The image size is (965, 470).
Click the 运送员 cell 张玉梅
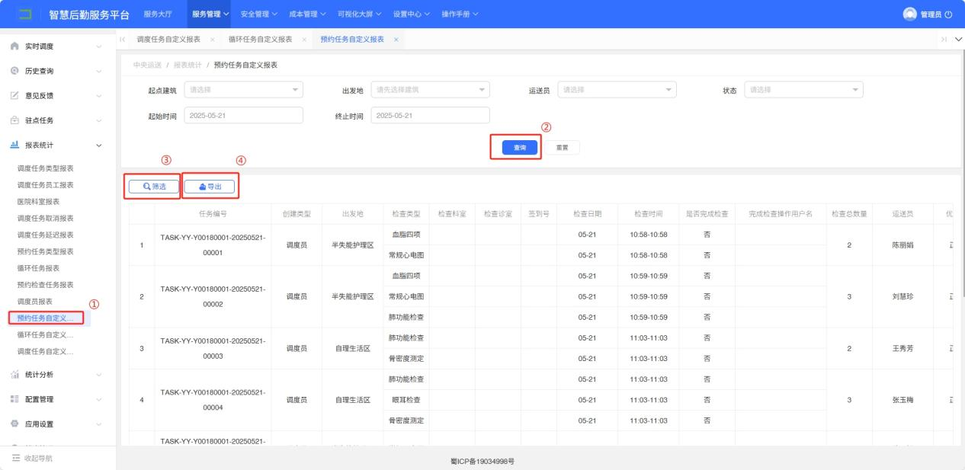[902, 400]
